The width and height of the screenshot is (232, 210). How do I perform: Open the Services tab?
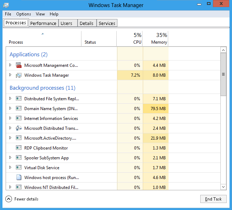coord(107,23)
